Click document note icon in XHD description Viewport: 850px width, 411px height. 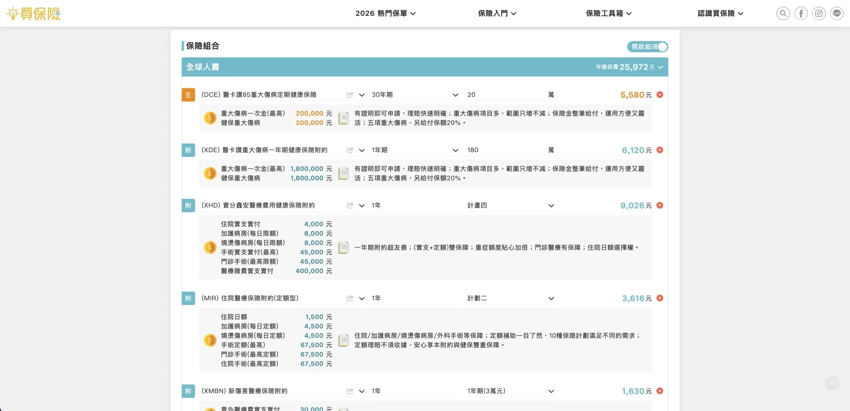coord(344,247)
